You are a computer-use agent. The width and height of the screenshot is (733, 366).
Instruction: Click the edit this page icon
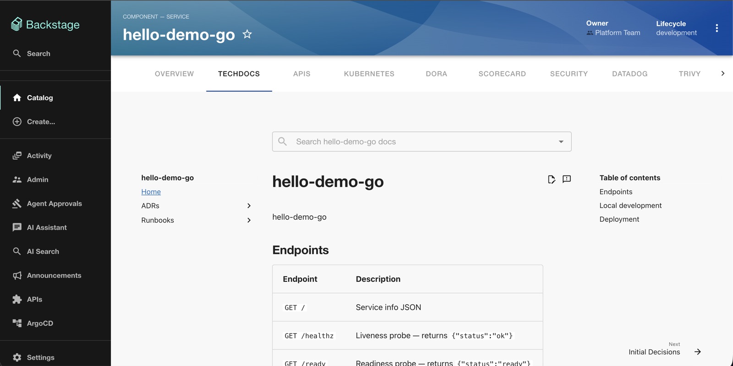552,179
